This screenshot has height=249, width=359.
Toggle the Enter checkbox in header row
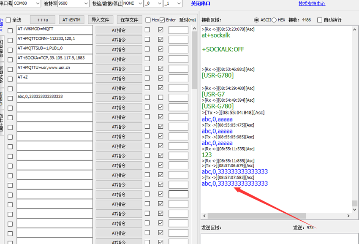pyautogui.click(x=162, y=20)
